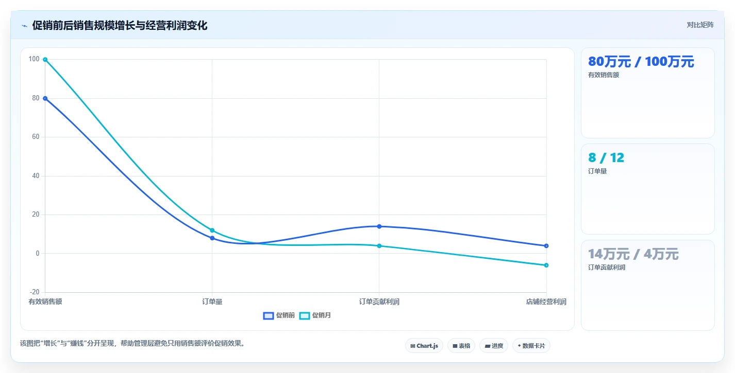Screen dimensions: 735x373
Task: Click the 促销前 data point at 80
Action: pyautogui.click(x=45, y=98)
